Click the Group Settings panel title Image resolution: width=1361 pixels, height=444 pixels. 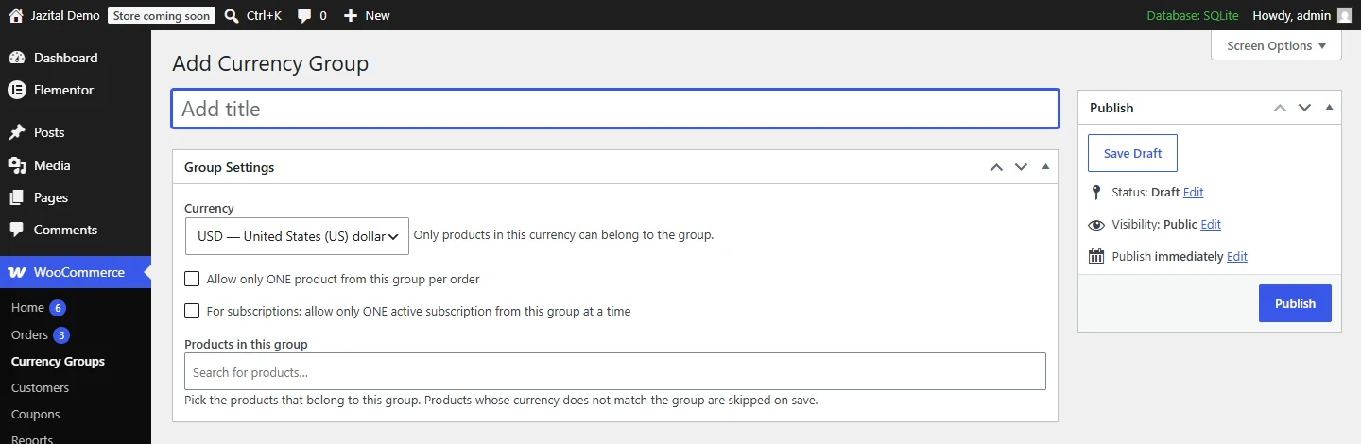(x=229, y=167)
